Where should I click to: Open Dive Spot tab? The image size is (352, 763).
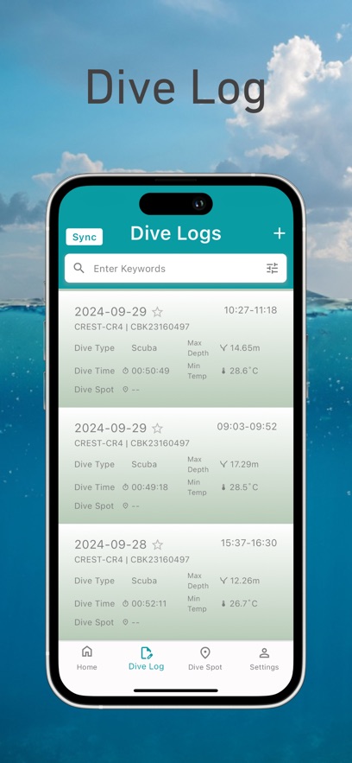[x=204, y=658]
